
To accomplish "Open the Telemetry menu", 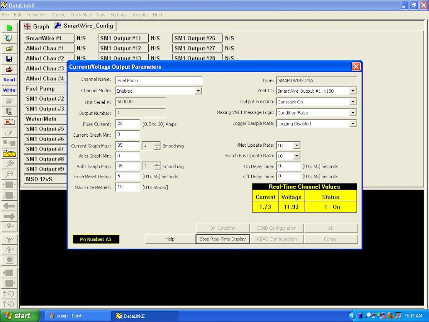I will [x=36, y=15].
